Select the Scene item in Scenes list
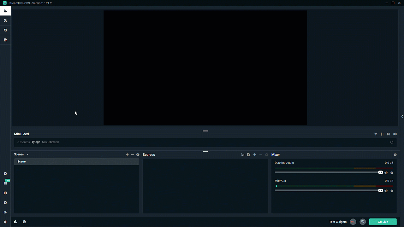 (x=21, y=161)
